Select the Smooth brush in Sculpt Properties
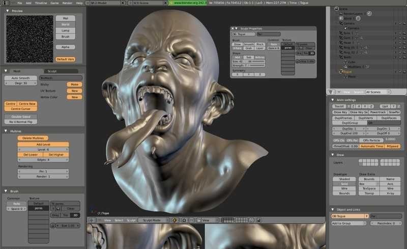The height and width of the screenshot is (249, 407). click(x=249, y=44)
